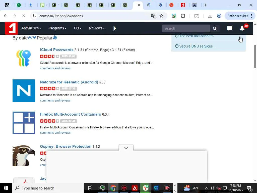This screenshot has width=257, height=193.
Task: Collapse the bottom banner with the chevron
Action: 126,148
